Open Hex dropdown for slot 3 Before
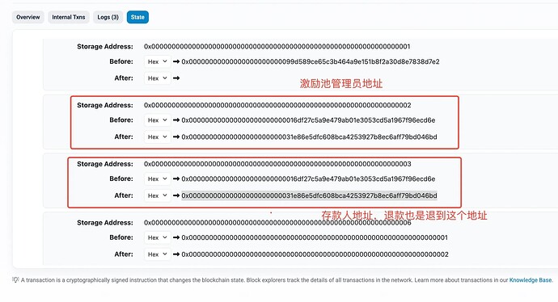The image size is (558, 302). [158, 178]
